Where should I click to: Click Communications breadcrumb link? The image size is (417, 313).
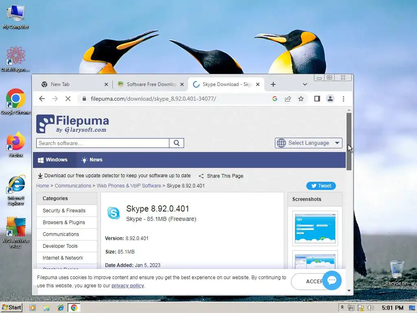point(73,186)
